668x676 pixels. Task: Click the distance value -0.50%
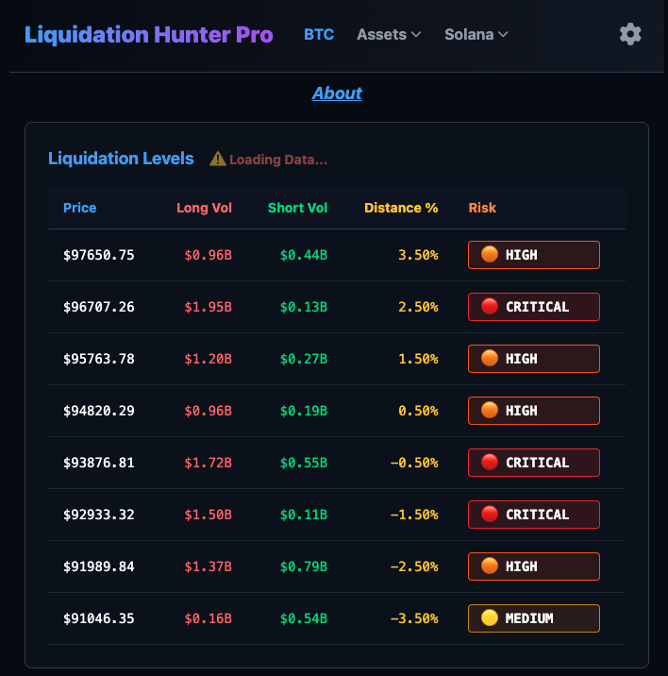coord(414,463)
